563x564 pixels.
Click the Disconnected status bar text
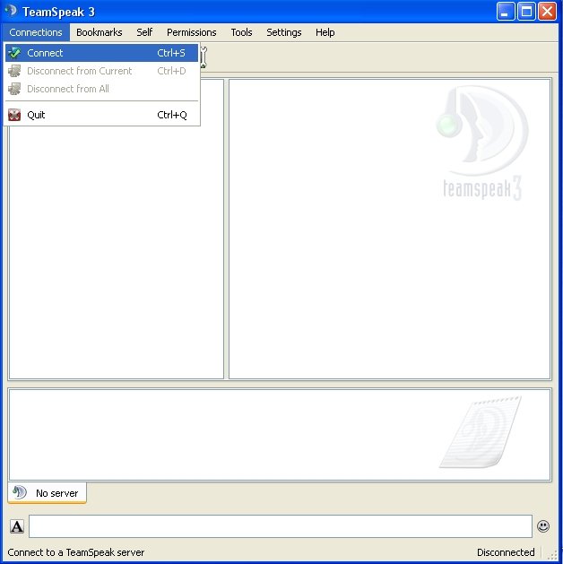506,552
